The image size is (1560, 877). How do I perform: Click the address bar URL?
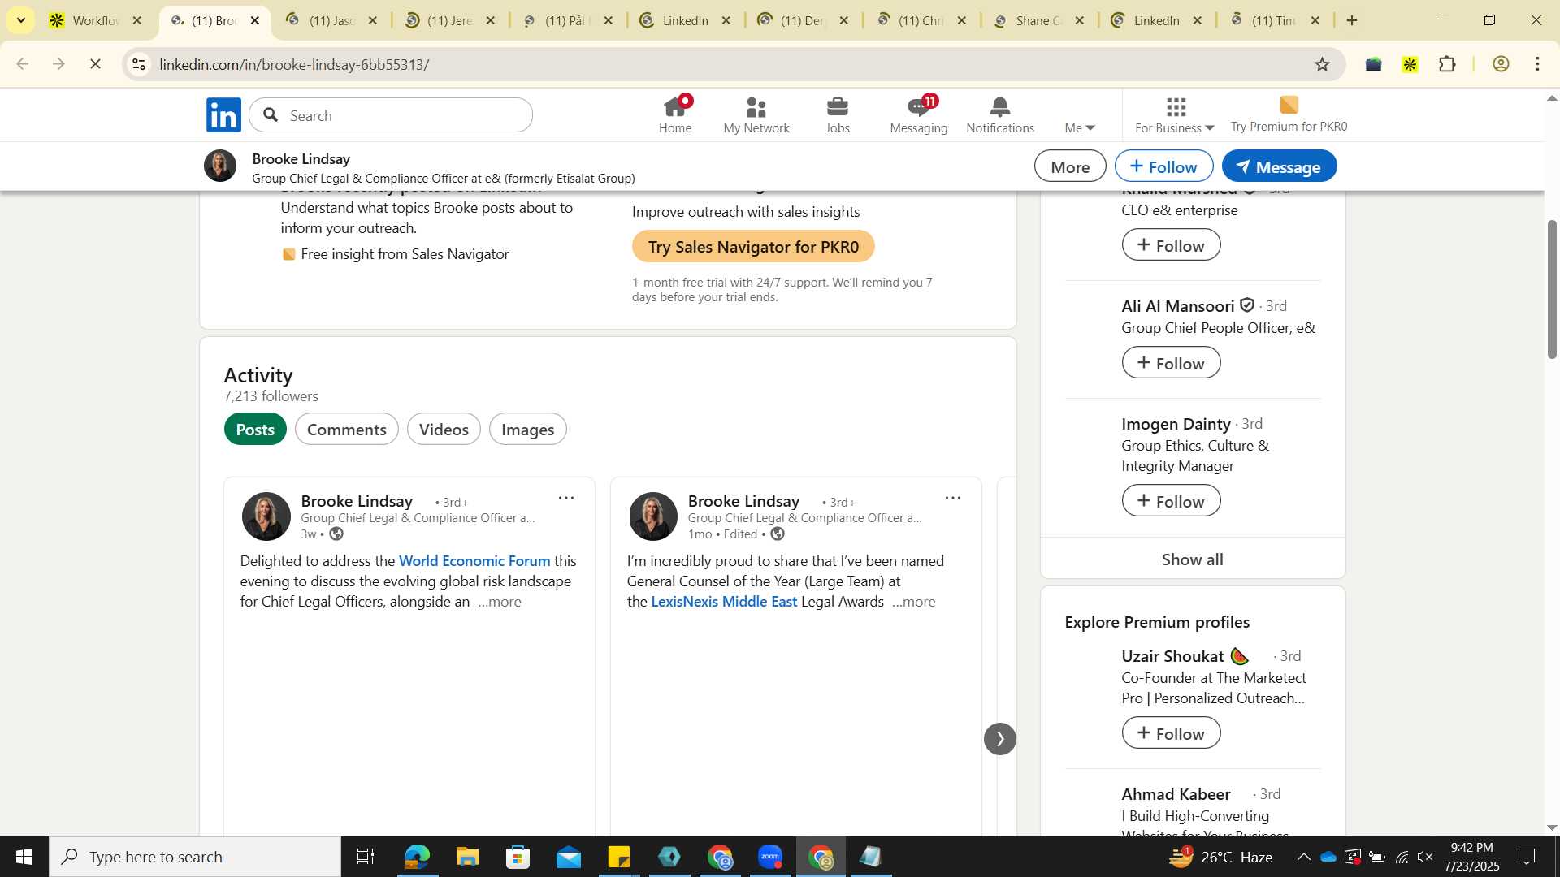(x=294, y=64)
